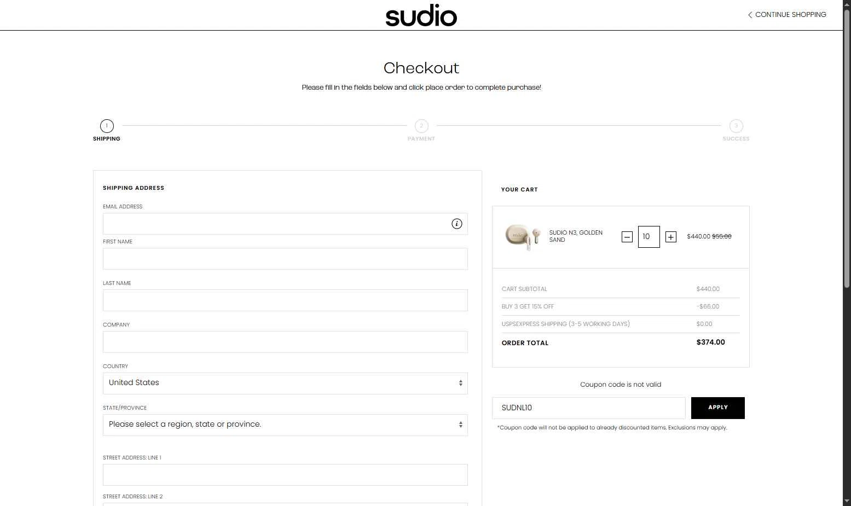This screenshot has height=506, width=851.
Task: Click the Email Address input field
Action: pos(285,224)
